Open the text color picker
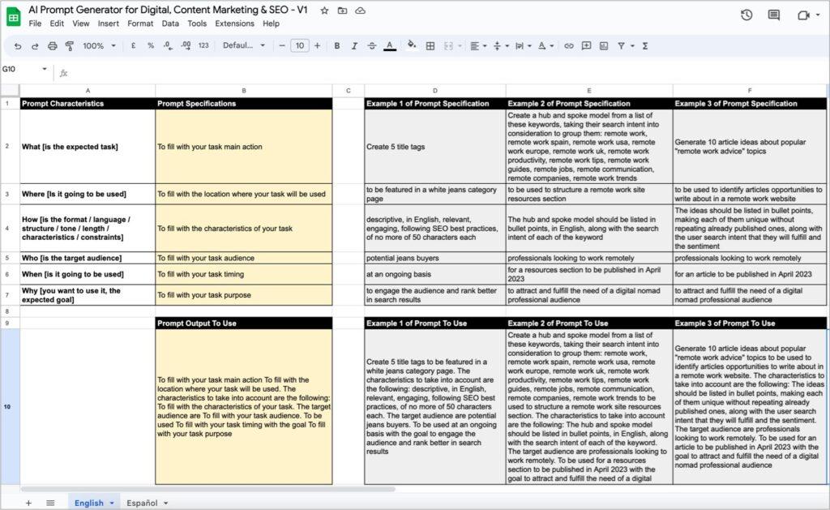The image size is (830, 510). point(390,46)
